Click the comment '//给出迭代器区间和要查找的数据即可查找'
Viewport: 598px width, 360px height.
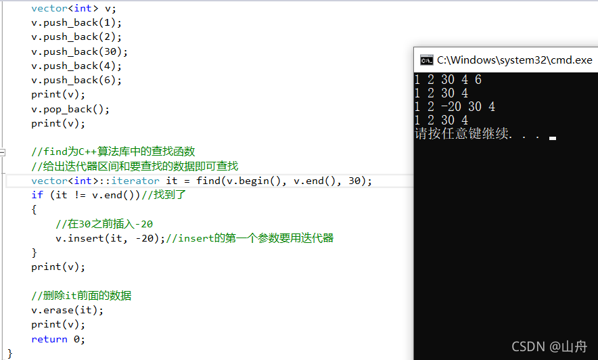pos(135,166)
